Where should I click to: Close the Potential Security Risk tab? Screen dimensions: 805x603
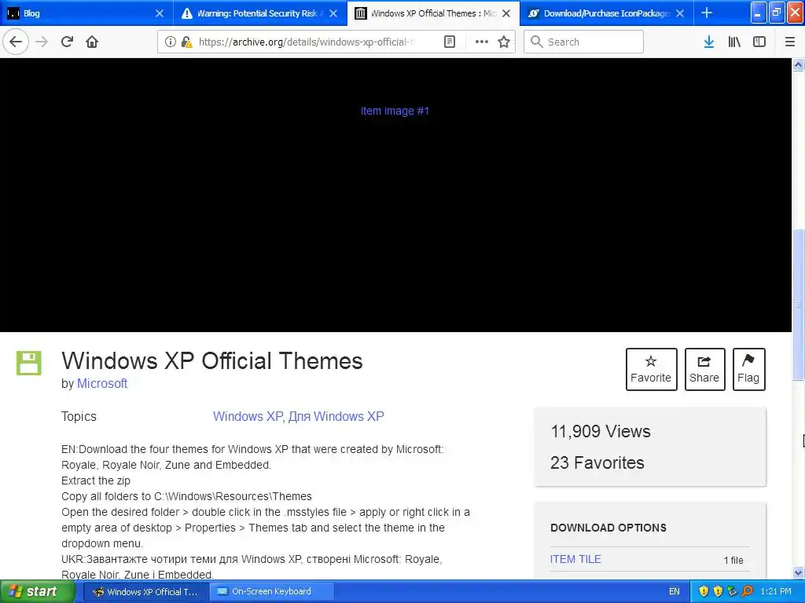click(x=333, y=13)
